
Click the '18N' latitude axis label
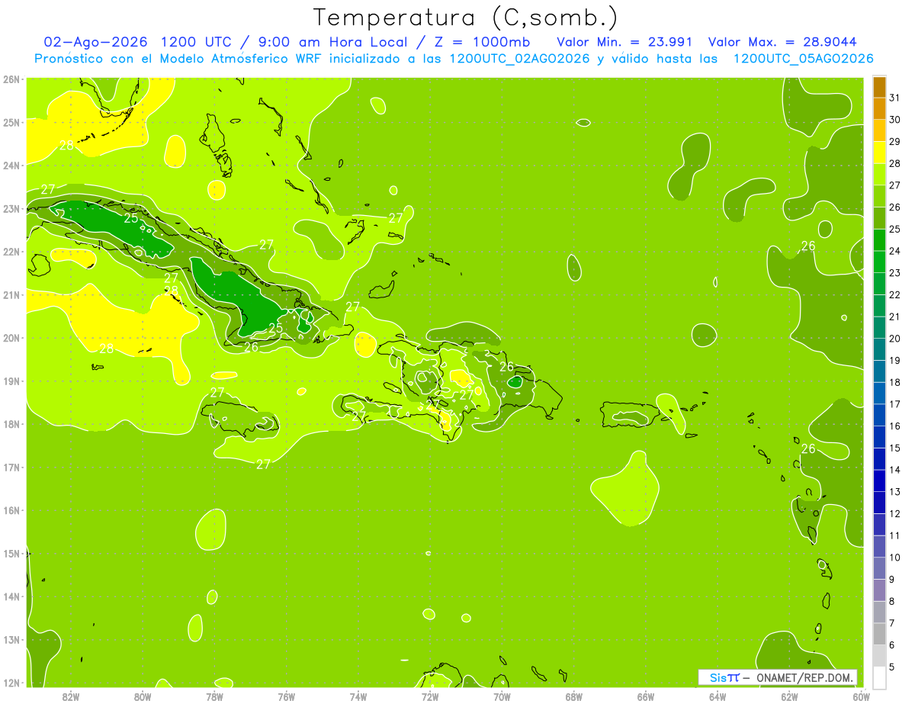[11, 423]
